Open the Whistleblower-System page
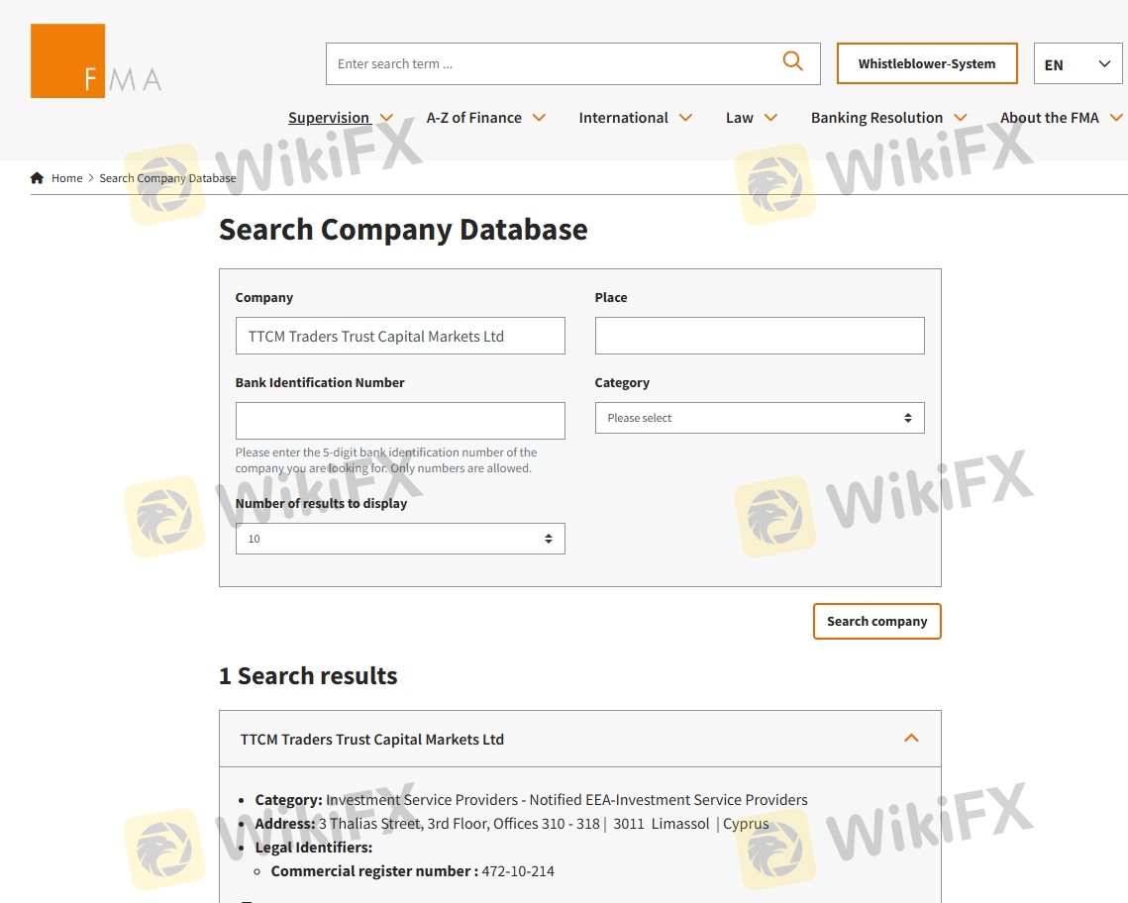 click(927, 63)
